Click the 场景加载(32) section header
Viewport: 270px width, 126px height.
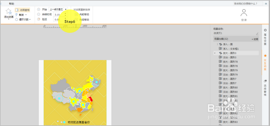click(x=236, y=39)
